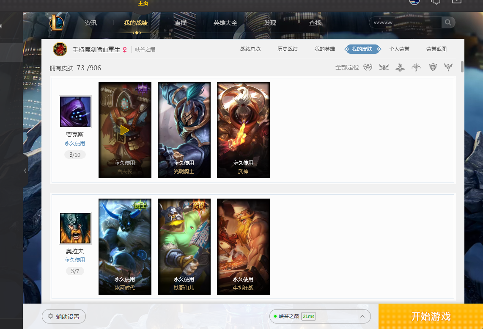Click the League of Legends logo

point(57,22)
